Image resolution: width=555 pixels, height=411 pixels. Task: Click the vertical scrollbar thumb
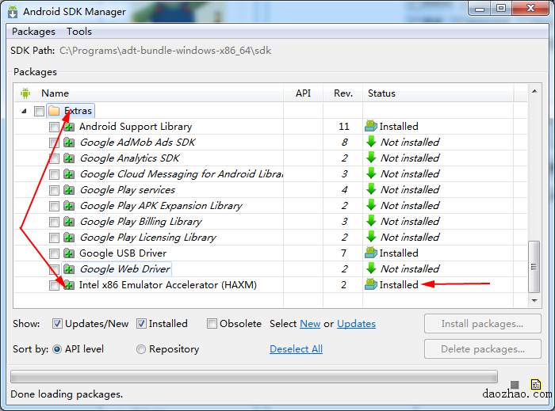534,267
